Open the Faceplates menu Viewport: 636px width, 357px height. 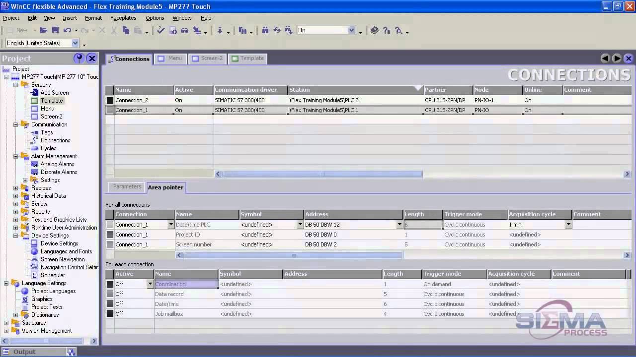[123, 18]
